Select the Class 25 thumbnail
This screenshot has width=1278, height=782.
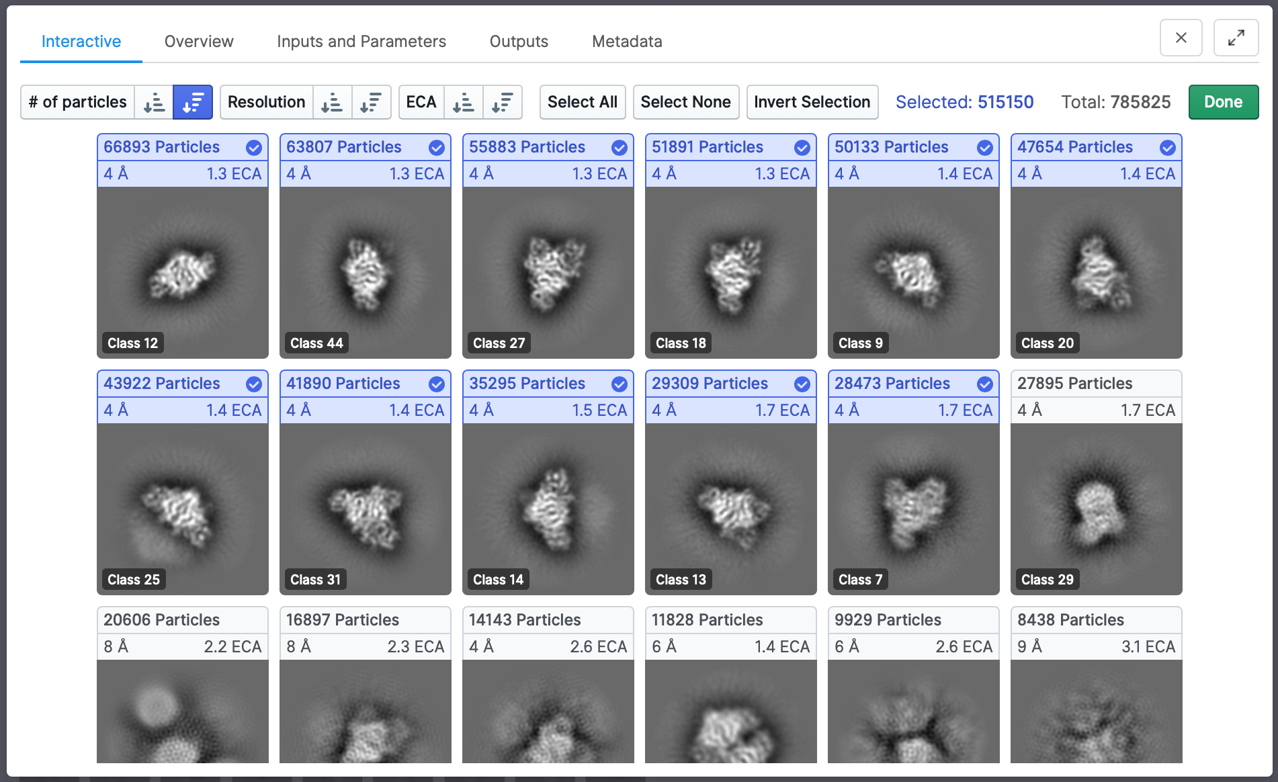point(183,509)
